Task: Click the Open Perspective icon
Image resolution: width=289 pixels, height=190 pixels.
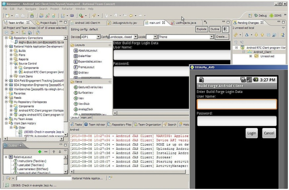Action: [x=250, y=16]
